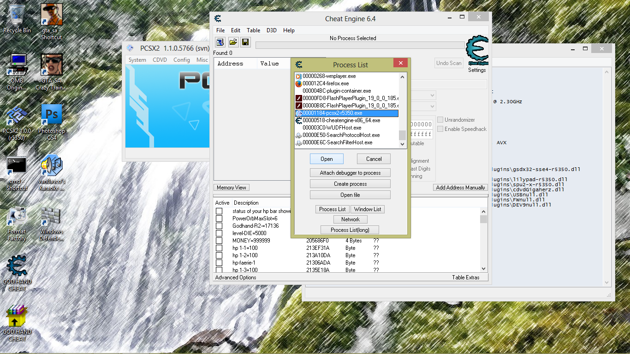630x354 pixels.
Task: Click the Window List button
Action: [x=368, y=209]
